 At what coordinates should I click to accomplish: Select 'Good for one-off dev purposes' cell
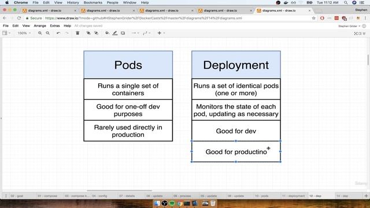click(x=128, y=110)
